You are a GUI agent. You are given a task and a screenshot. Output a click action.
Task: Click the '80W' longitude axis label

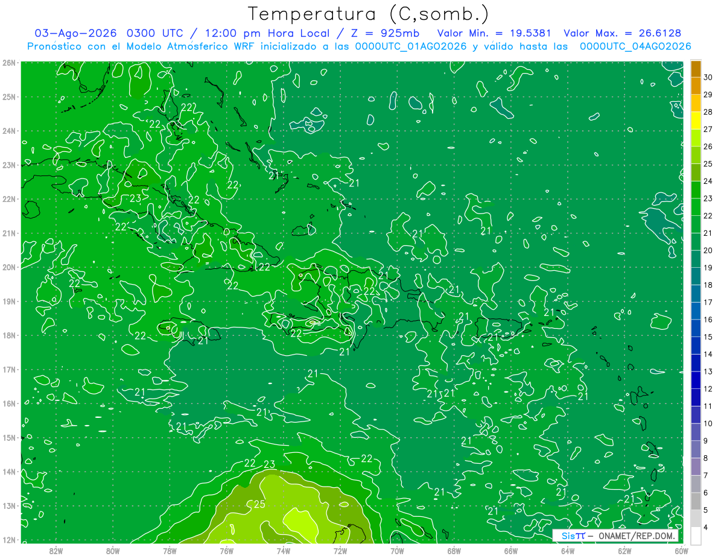(113, 551)
